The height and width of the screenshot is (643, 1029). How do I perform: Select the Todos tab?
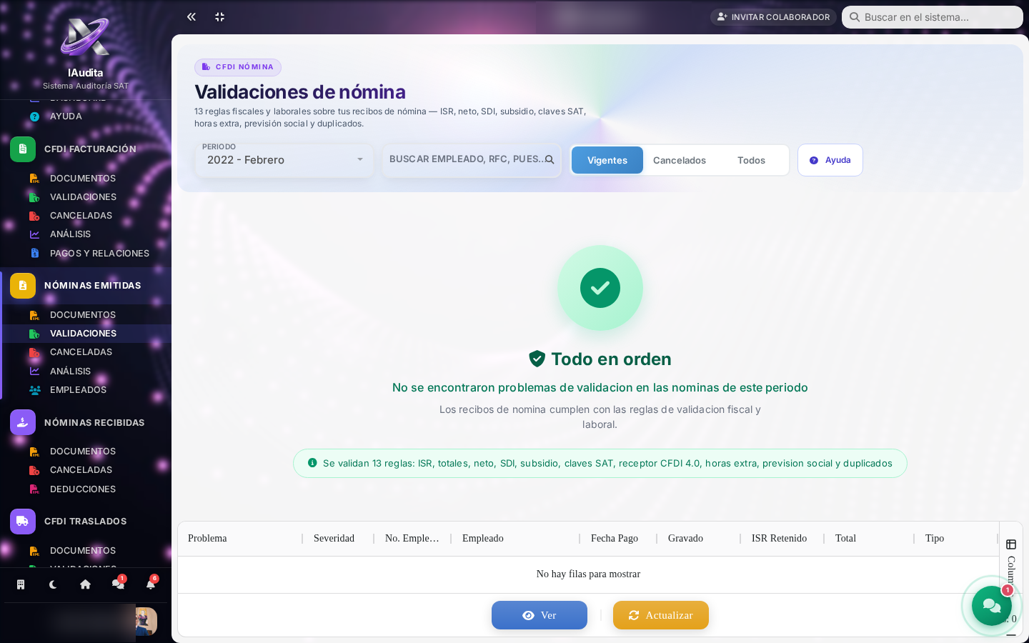click(x=751, y=160)
